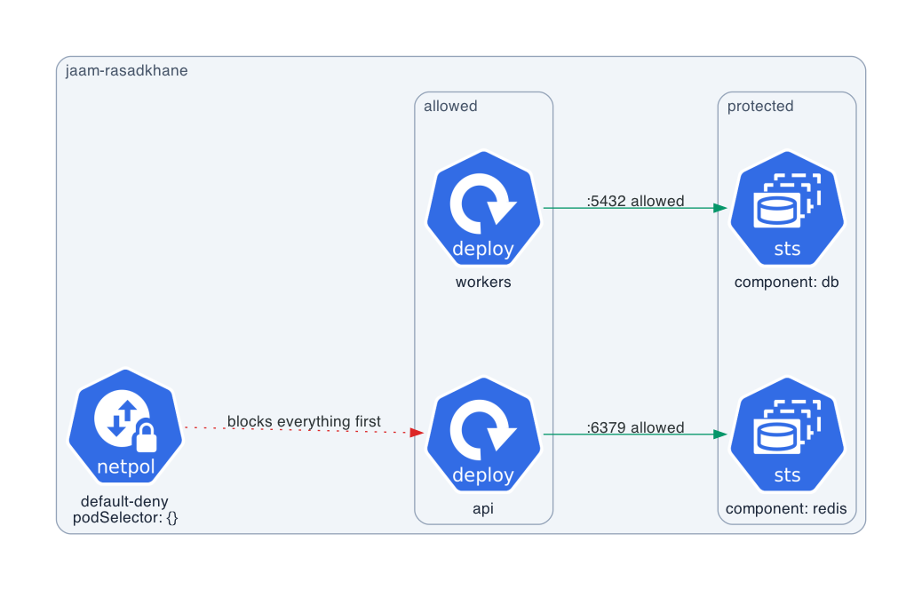922x590 pixels.
Task: Select the ":6379 allowed" edge label
Action: tap(636, 427)
